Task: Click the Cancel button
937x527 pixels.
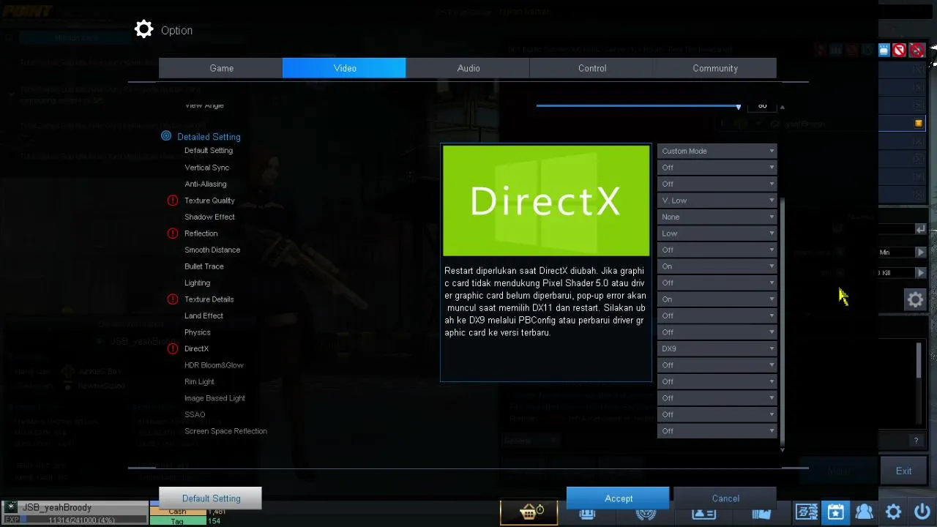Action: pos(725,498)
